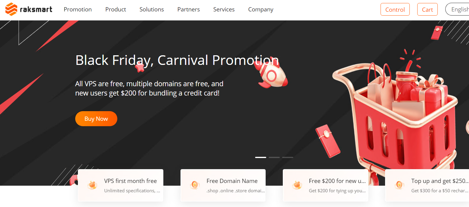
Task: Click the Top up and get $250 icon
Action: pos(399,185)
